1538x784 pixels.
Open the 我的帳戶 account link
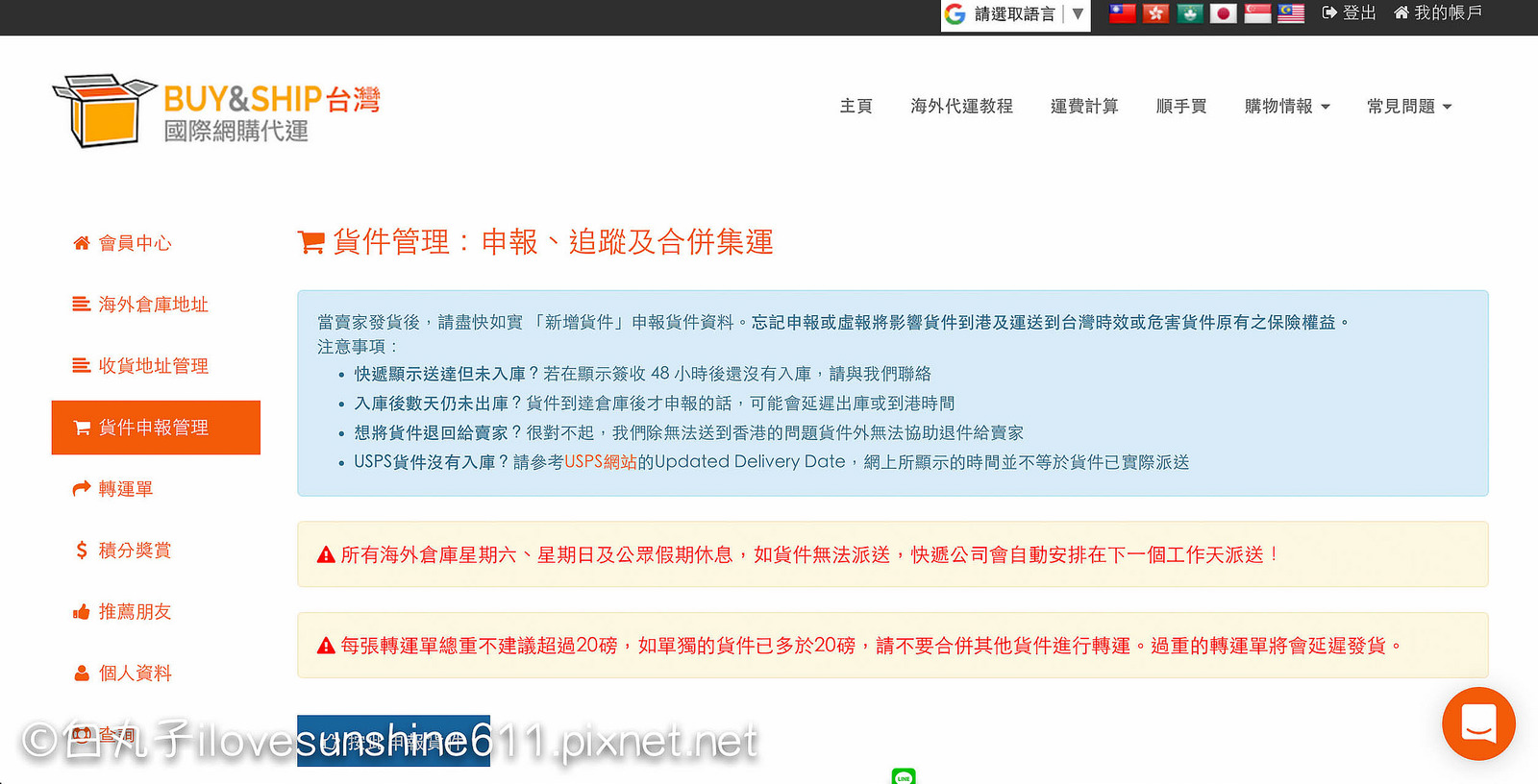coord(1438,13)
